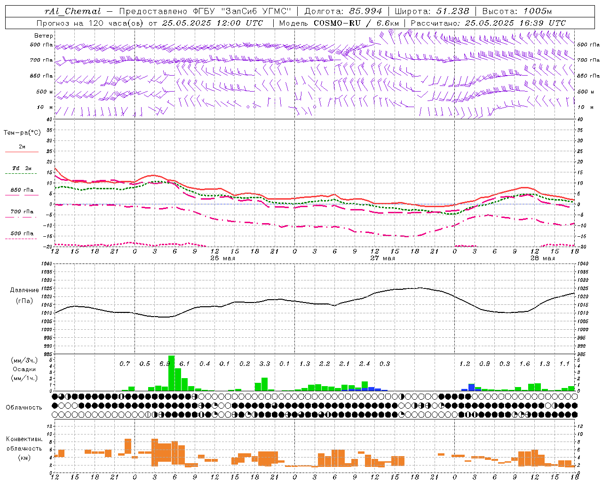The height and width of the screenshot is (481, 602).
Task: Click the 26 мая date label
Action: (223, 258)
